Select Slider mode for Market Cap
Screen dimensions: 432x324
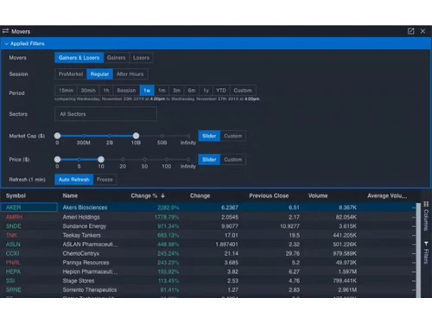(x=209, y=136)
